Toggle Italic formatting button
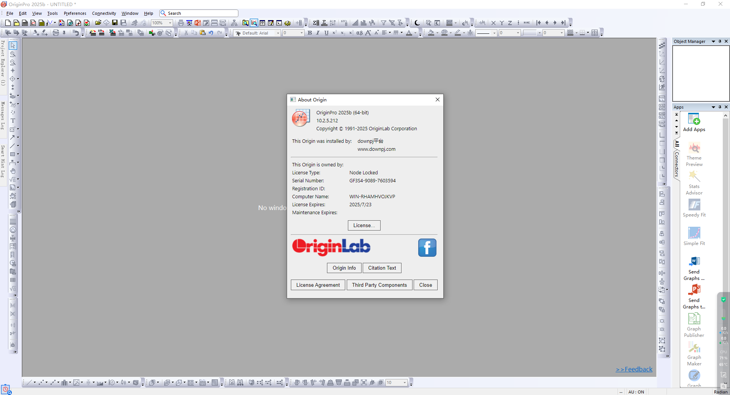Screen dimensions: 730x395 318,33
